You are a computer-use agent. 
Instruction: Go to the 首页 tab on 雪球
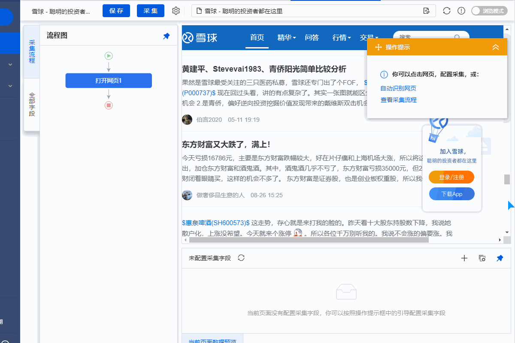point(257,38)
